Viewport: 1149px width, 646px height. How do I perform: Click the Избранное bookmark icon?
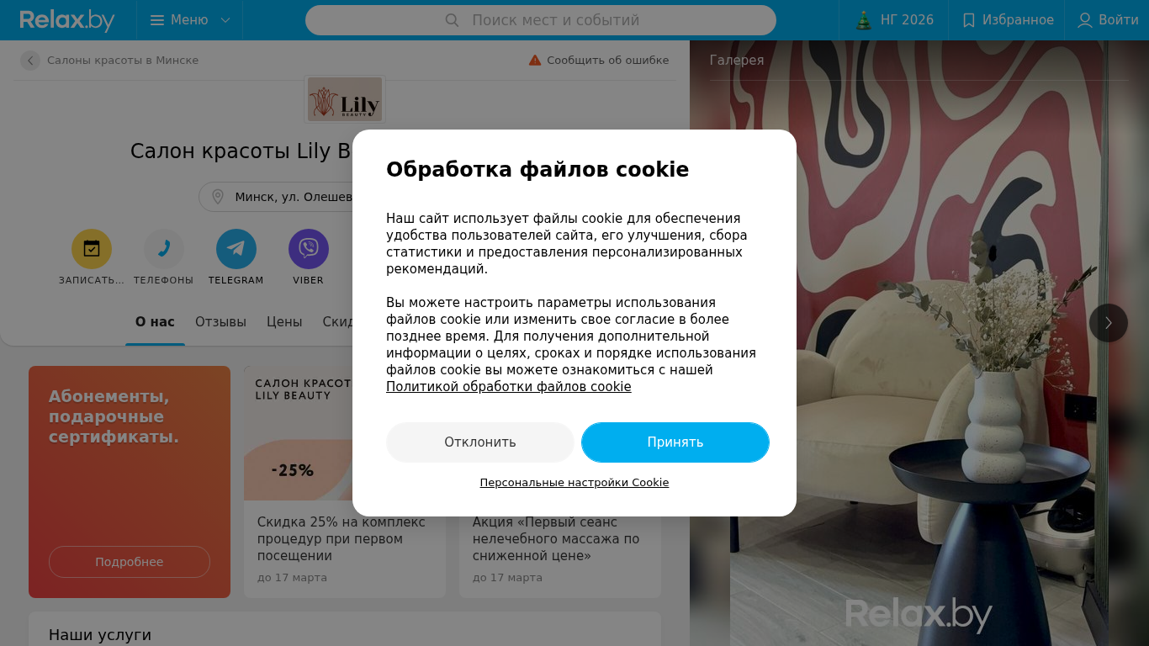[969, 20]
